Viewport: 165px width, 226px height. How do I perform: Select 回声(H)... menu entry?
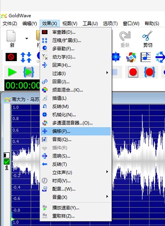76,65
